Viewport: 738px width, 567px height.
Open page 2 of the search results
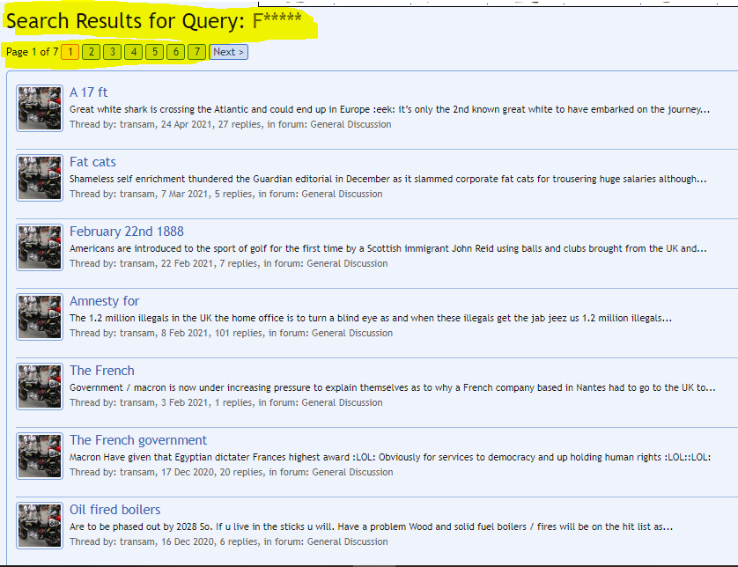pyautogui.click(x=91, y=52)
